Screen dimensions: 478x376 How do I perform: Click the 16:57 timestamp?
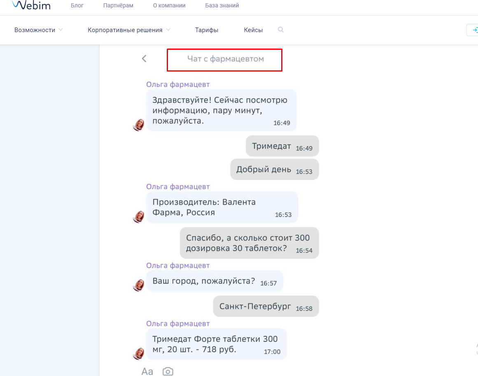point(268,283)
